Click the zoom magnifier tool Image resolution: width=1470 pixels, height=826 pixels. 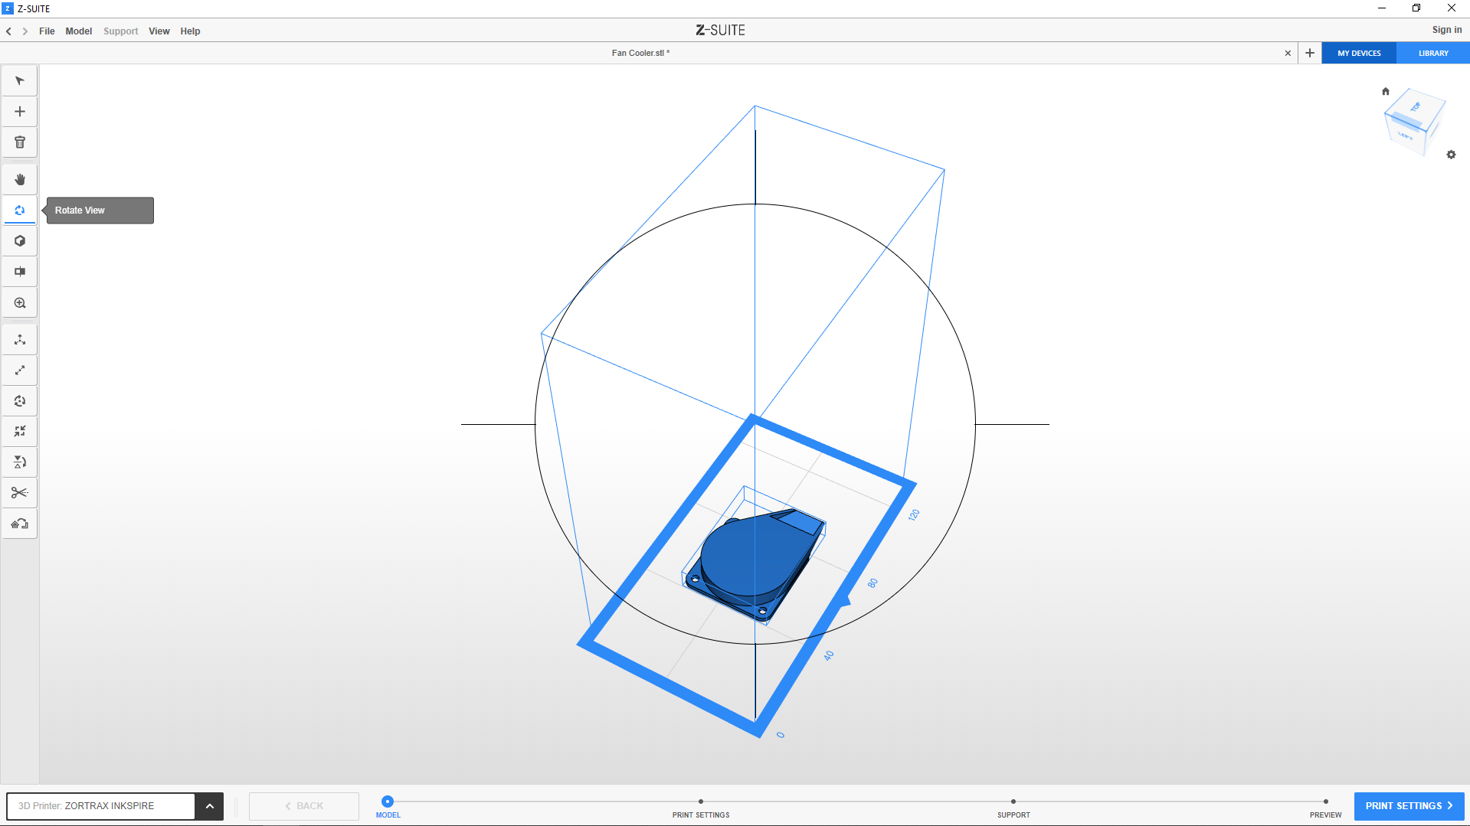click(20, 303)
